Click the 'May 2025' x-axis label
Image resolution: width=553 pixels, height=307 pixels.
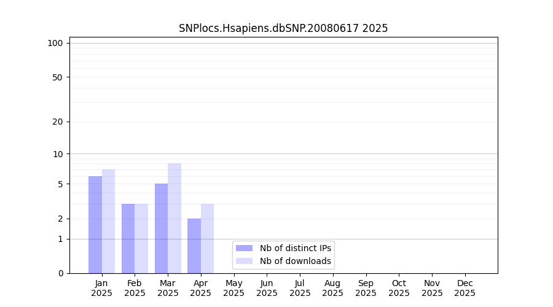click(234, 288)
